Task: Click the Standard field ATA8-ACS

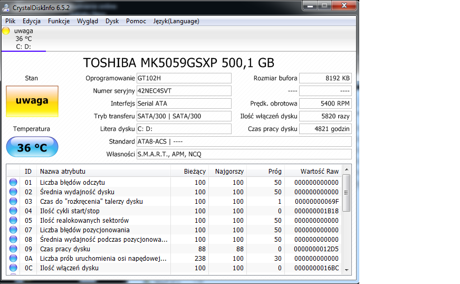Action: tap(244, 141)
